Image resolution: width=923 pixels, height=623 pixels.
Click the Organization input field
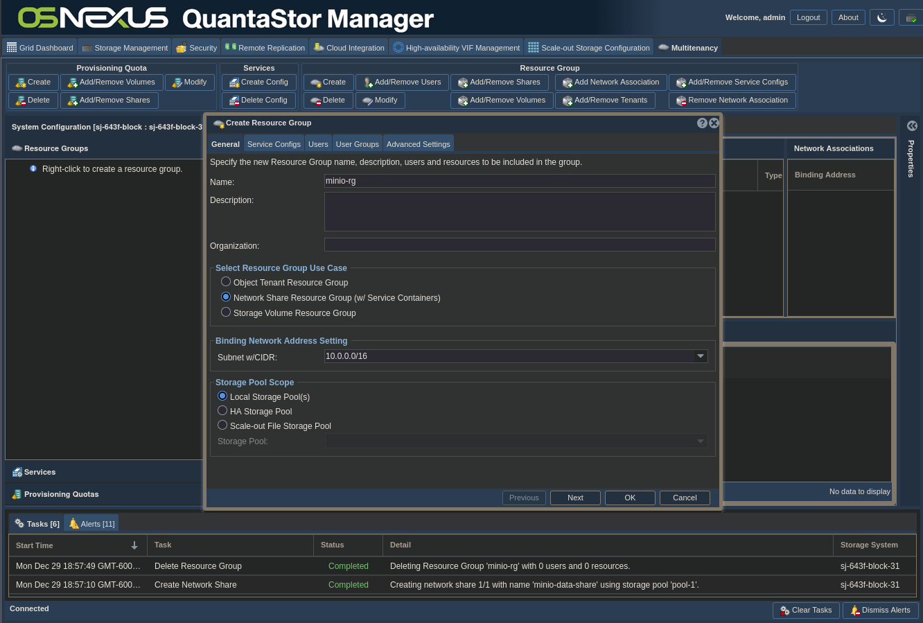pos(520,245)
